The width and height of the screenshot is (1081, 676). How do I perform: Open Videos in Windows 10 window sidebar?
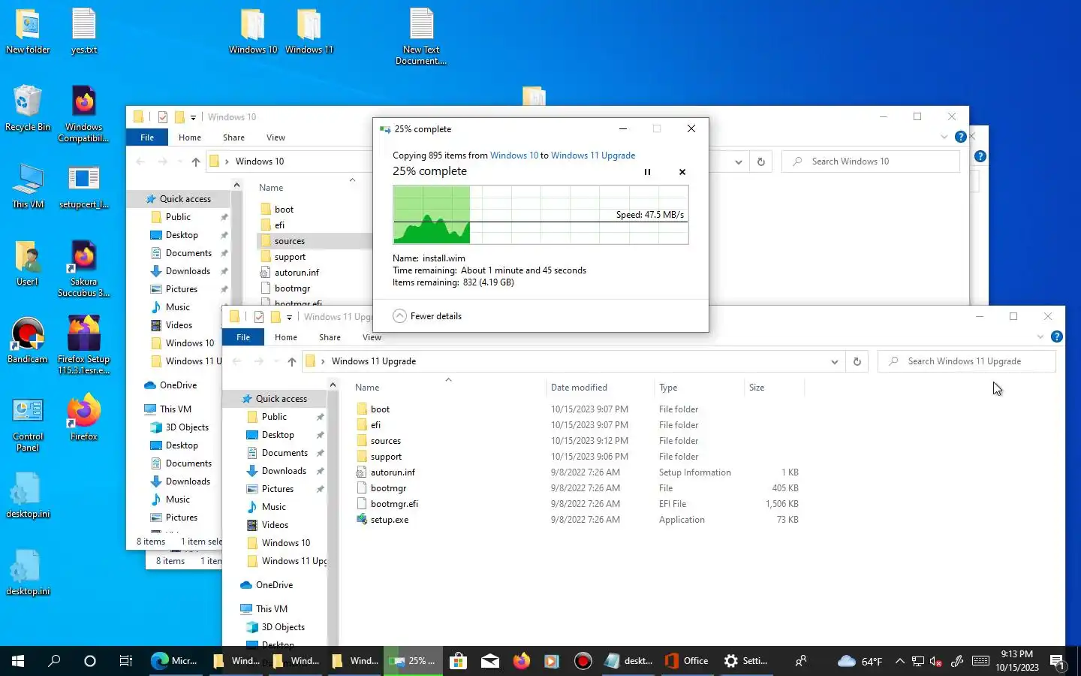click(179, 325)
